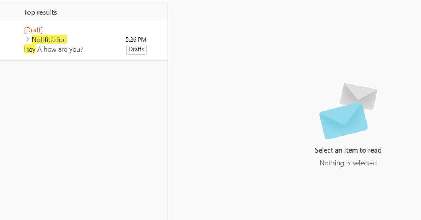Click empty reading pane above the envelopes
The height and width of the screenshot is (220, 421).
click(x=293, y=39)
